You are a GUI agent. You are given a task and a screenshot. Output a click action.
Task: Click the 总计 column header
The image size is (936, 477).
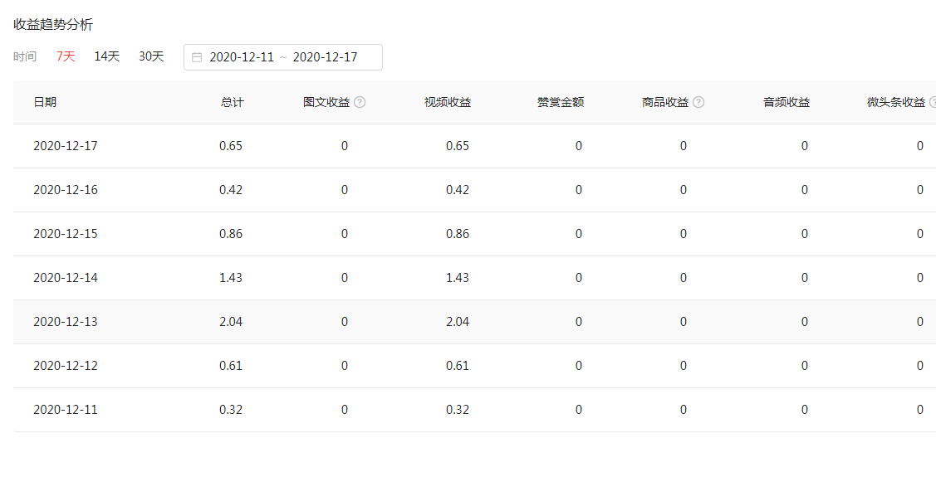pyautogui.click(x=232, y=103)
